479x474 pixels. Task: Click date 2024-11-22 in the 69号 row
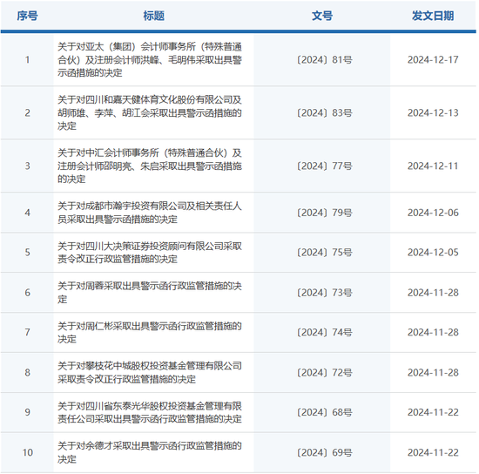[433, 453]
